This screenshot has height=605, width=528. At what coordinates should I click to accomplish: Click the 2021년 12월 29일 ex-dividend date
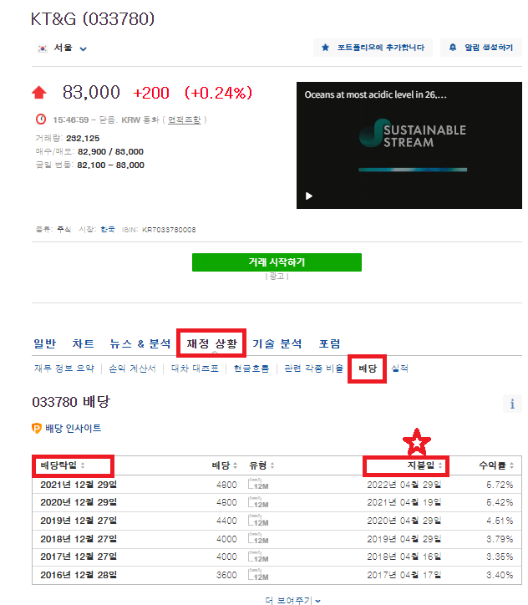79,485
